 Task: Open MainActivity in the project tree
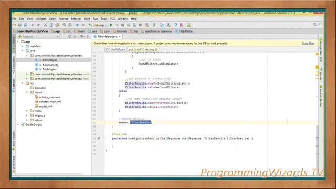pos(50,65)
